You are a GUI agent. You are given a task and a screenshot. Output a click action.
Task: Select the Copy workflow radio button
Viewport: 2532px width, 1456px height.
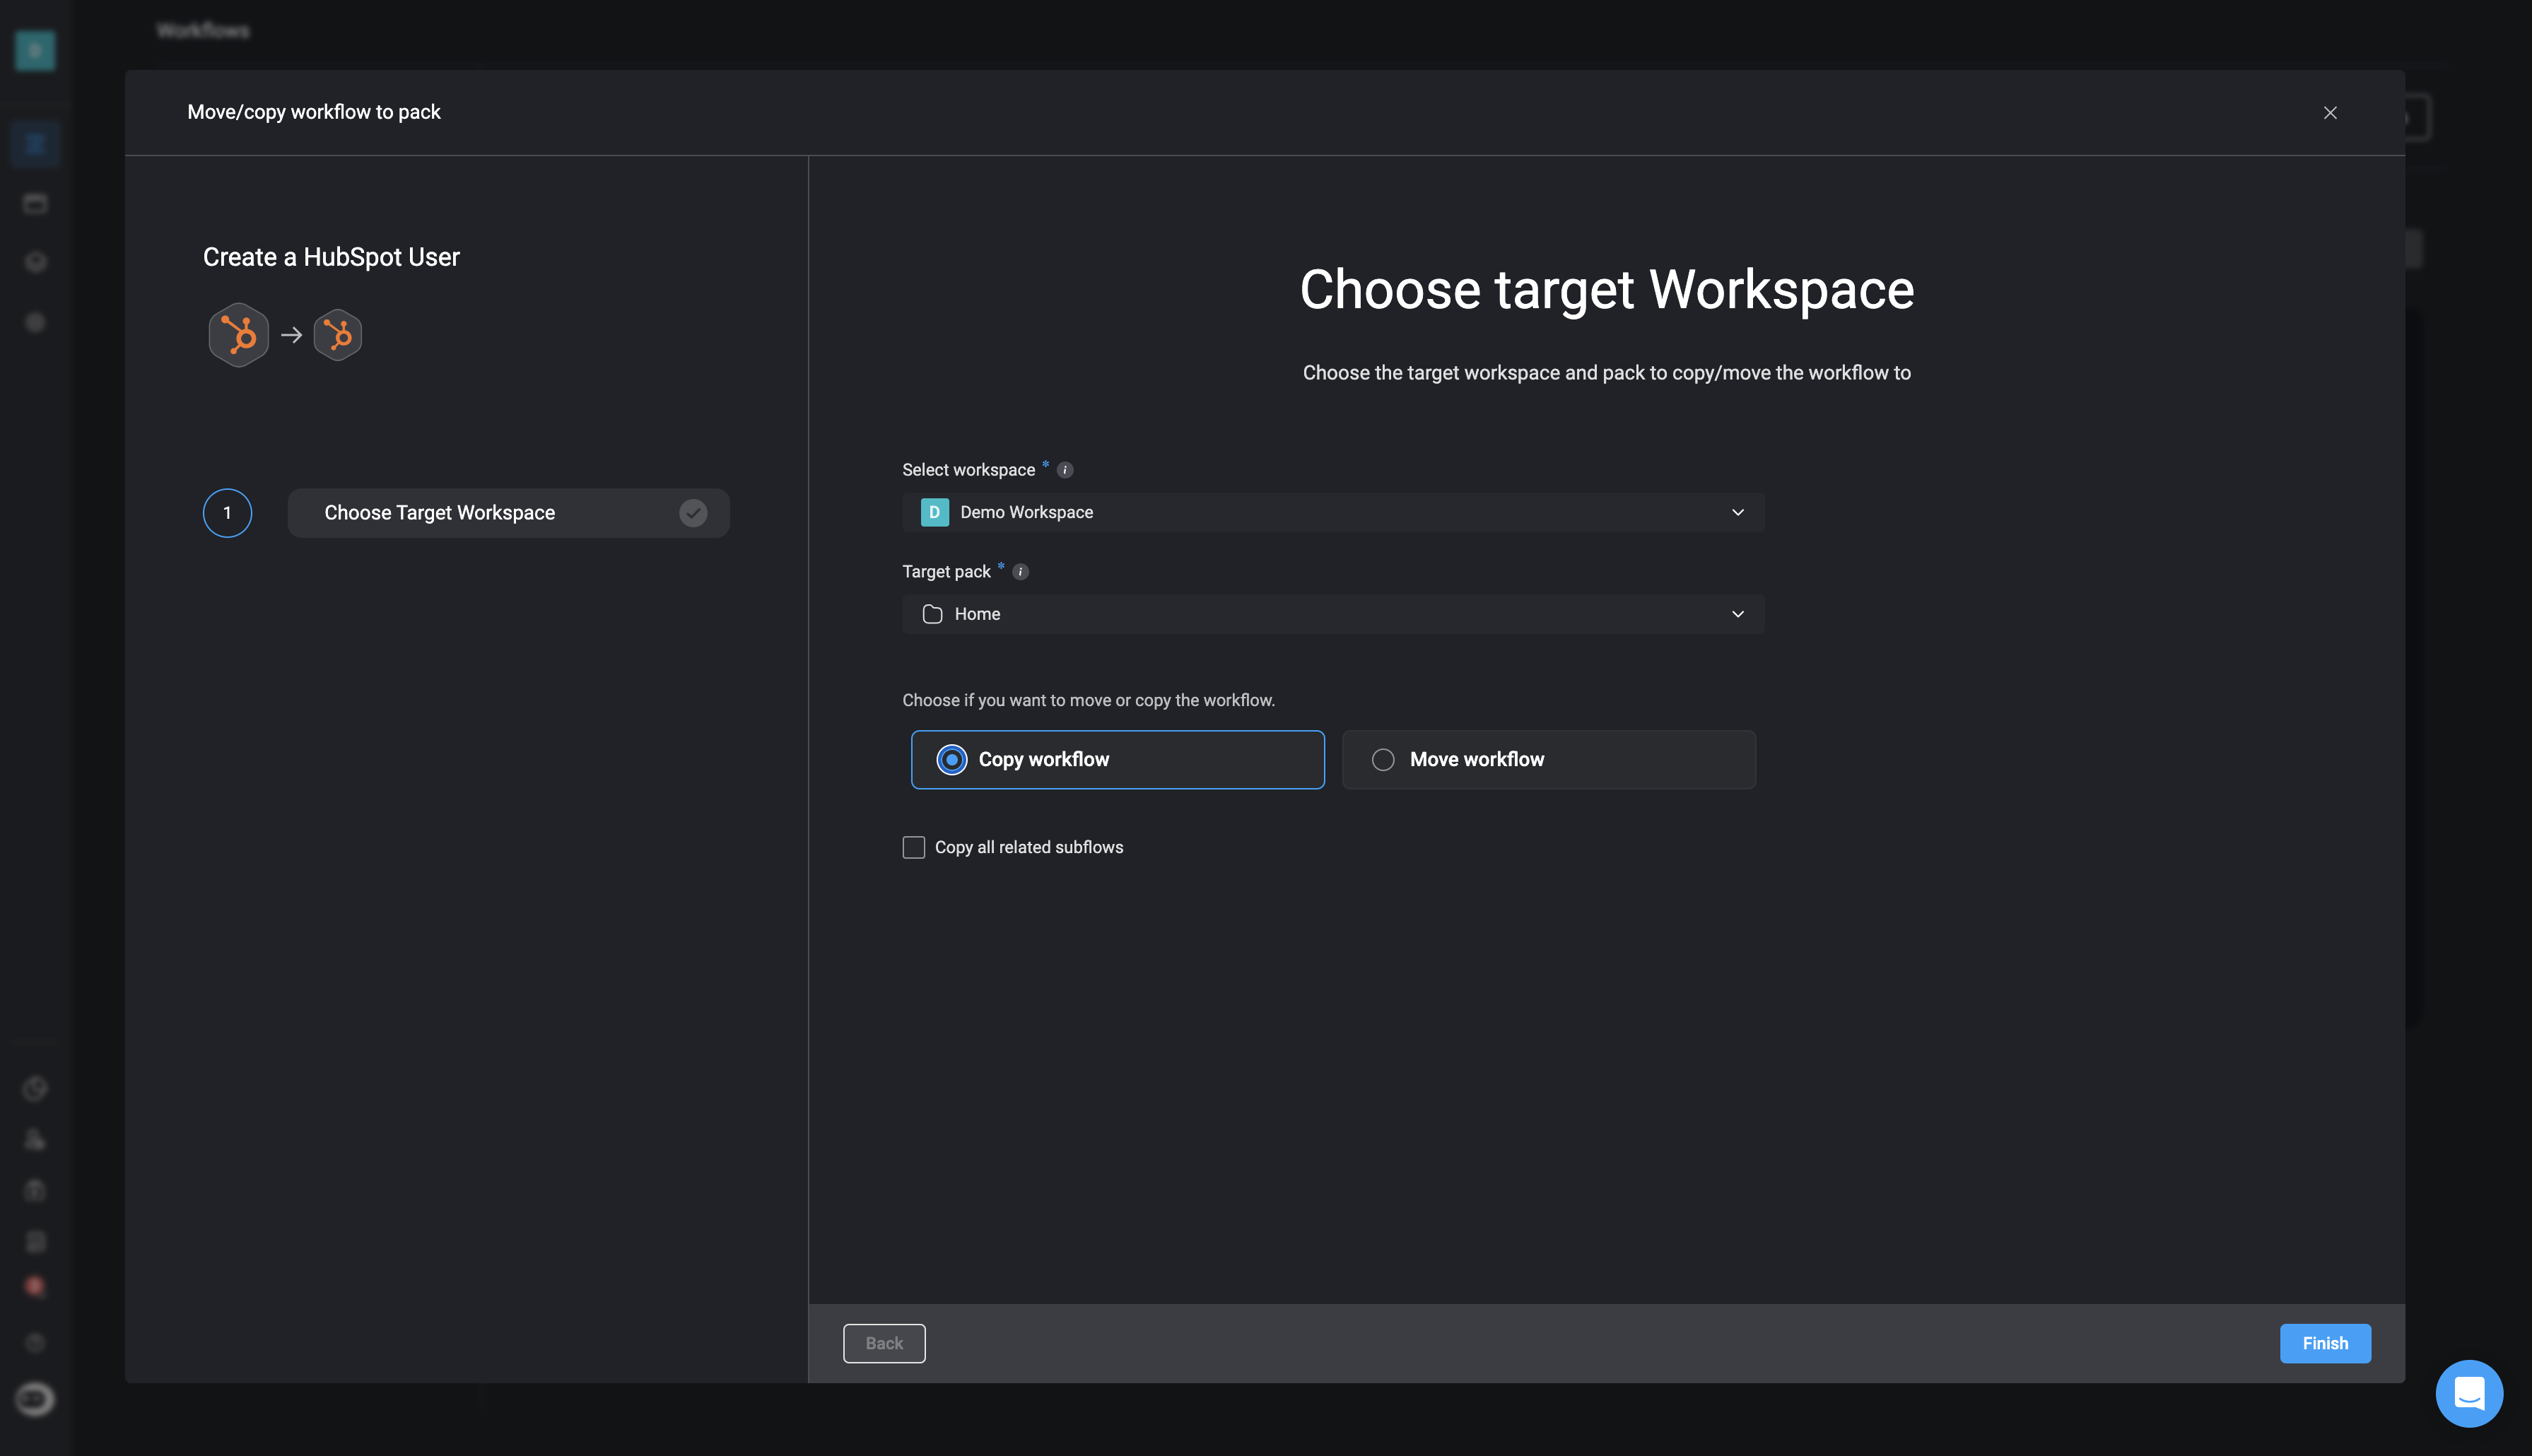tap(951, 758)
